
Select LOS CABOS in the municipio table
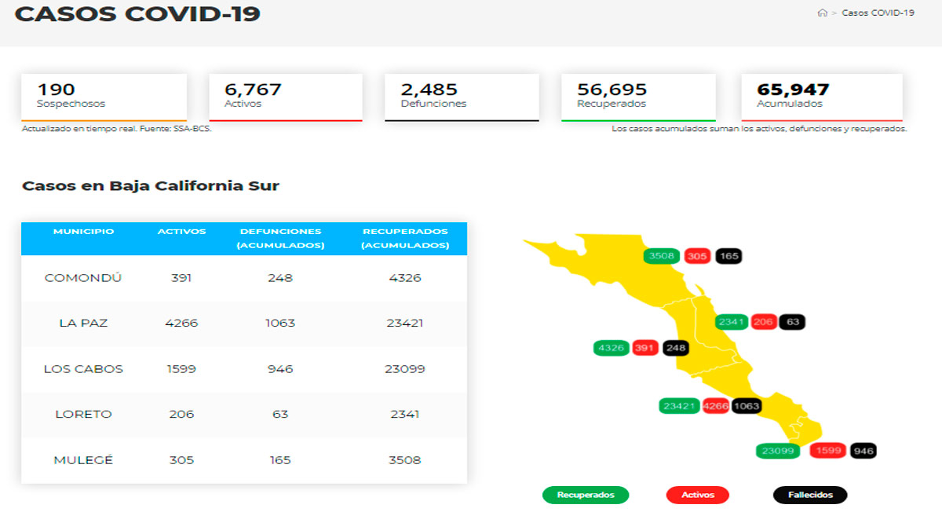pyautogui.click(x=83, y=369)
